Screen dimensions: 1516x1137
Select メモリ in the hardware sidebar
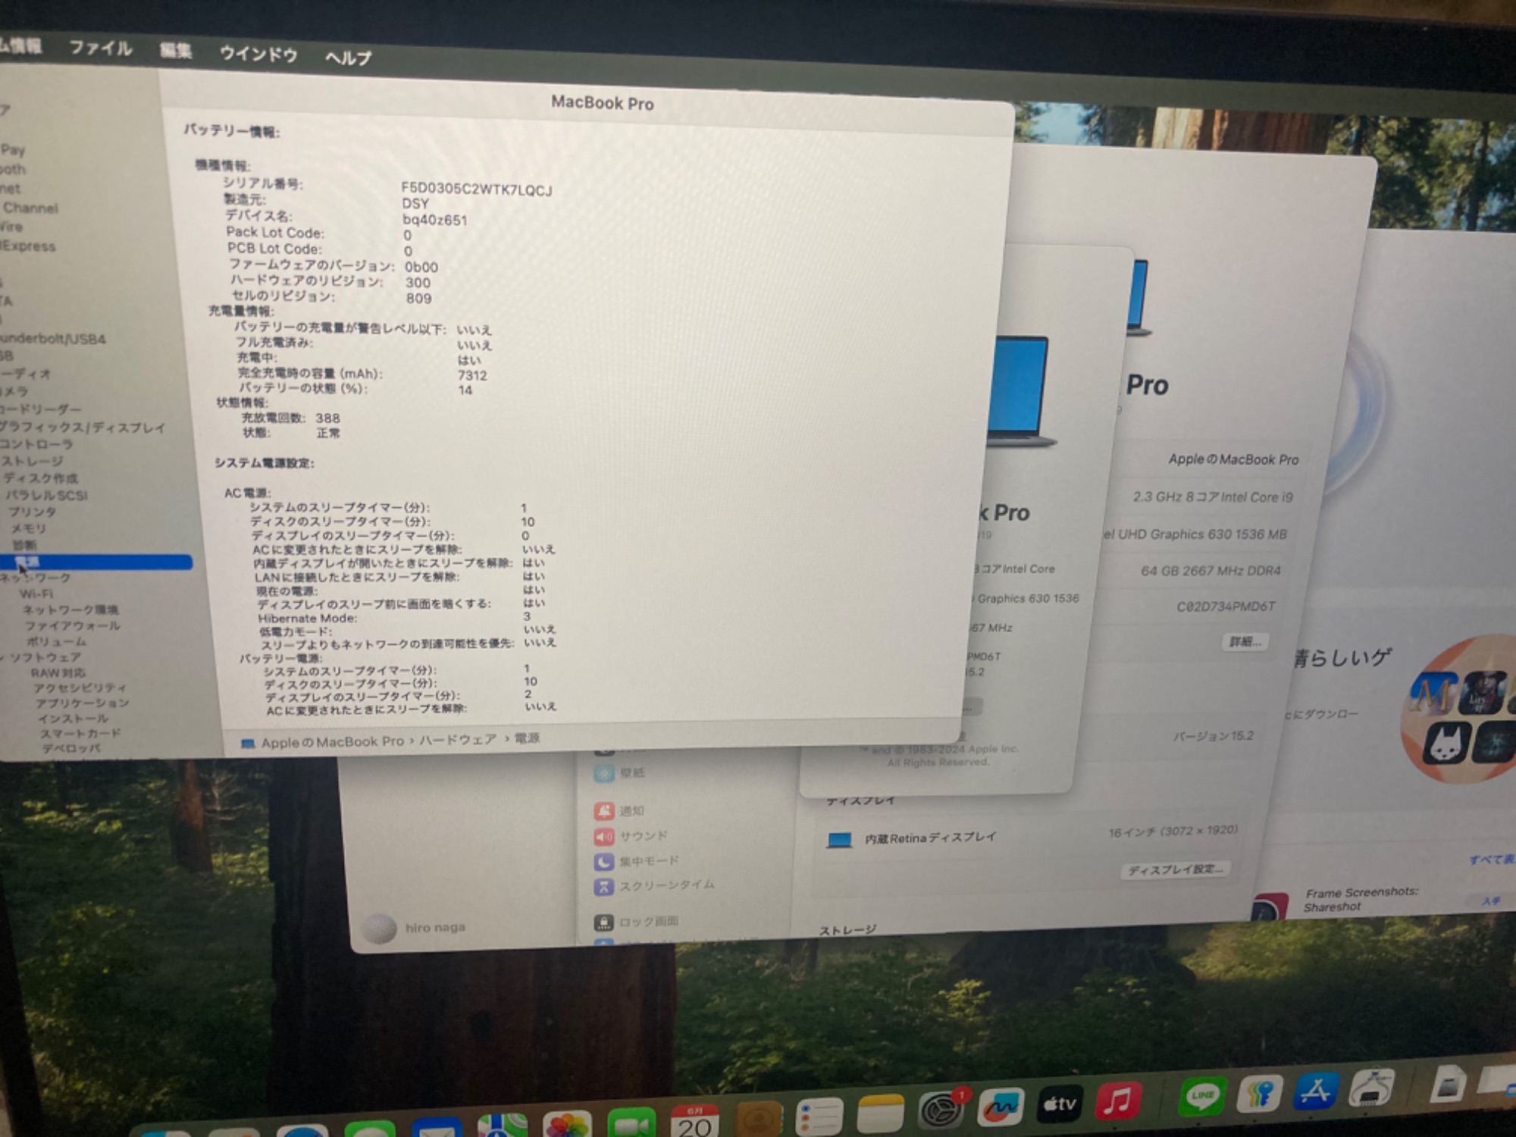[27, 528]
